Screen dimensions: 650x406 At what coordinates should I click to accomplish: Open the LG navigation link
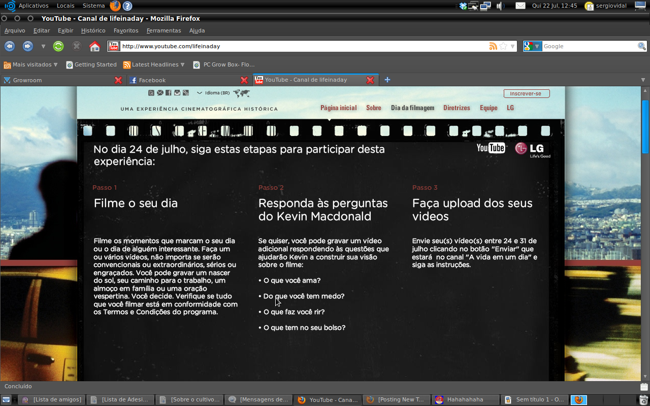pyautogui.click(x=510, y=108)
